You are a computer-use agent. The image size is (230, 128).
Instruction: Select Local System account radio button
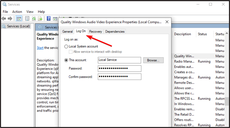66,47
